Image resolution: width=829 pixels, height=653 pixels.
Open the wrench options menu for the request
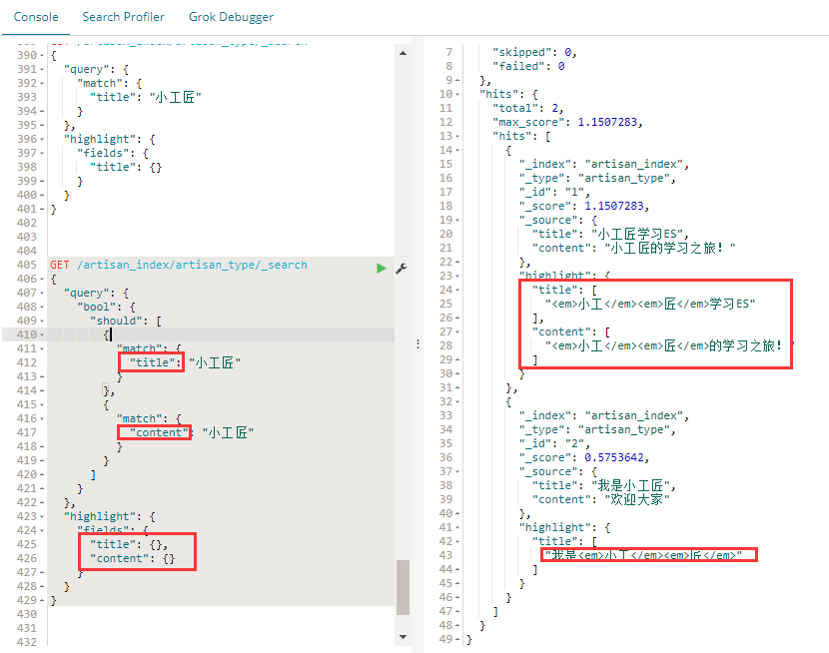pos(402,269)
